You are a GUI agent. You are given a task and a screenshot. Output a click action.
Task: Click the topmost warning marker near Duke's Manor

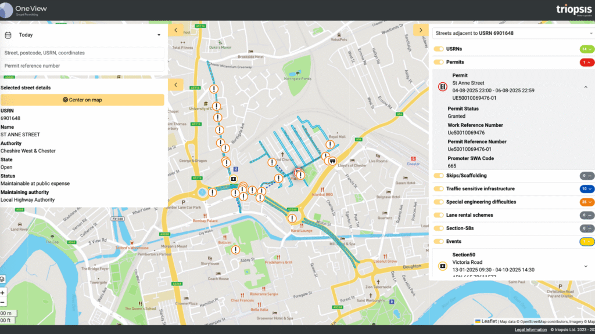click(x=214, y=89)
